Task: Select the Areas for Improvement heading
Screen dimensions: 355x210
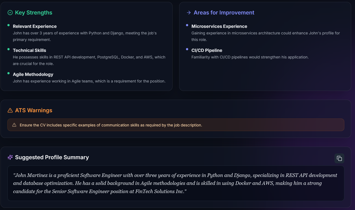Action: [224, 13]
